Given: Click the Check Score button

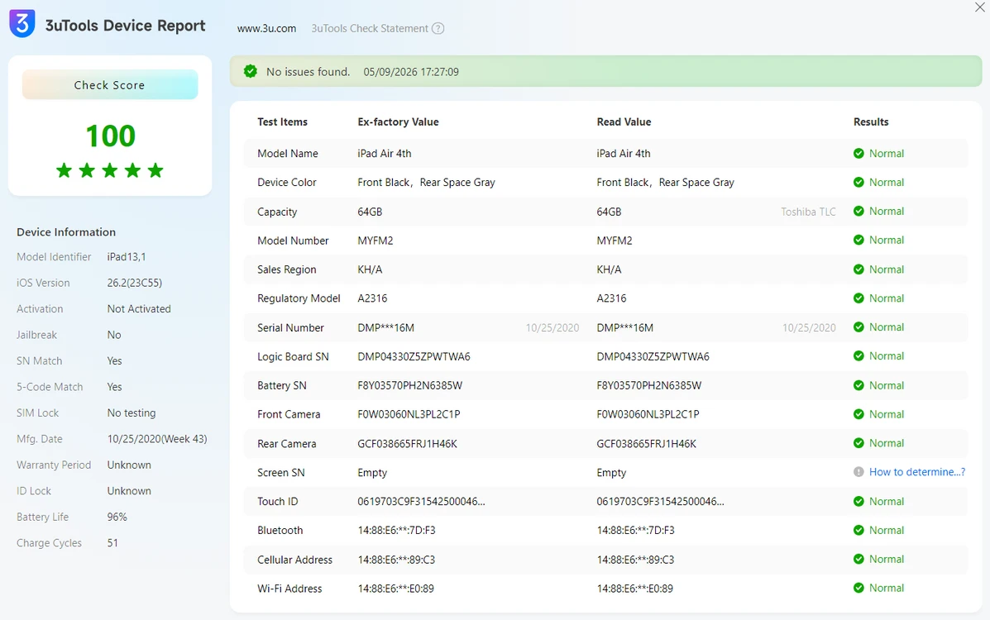Looking at the screenshot, I should [110, 84].
